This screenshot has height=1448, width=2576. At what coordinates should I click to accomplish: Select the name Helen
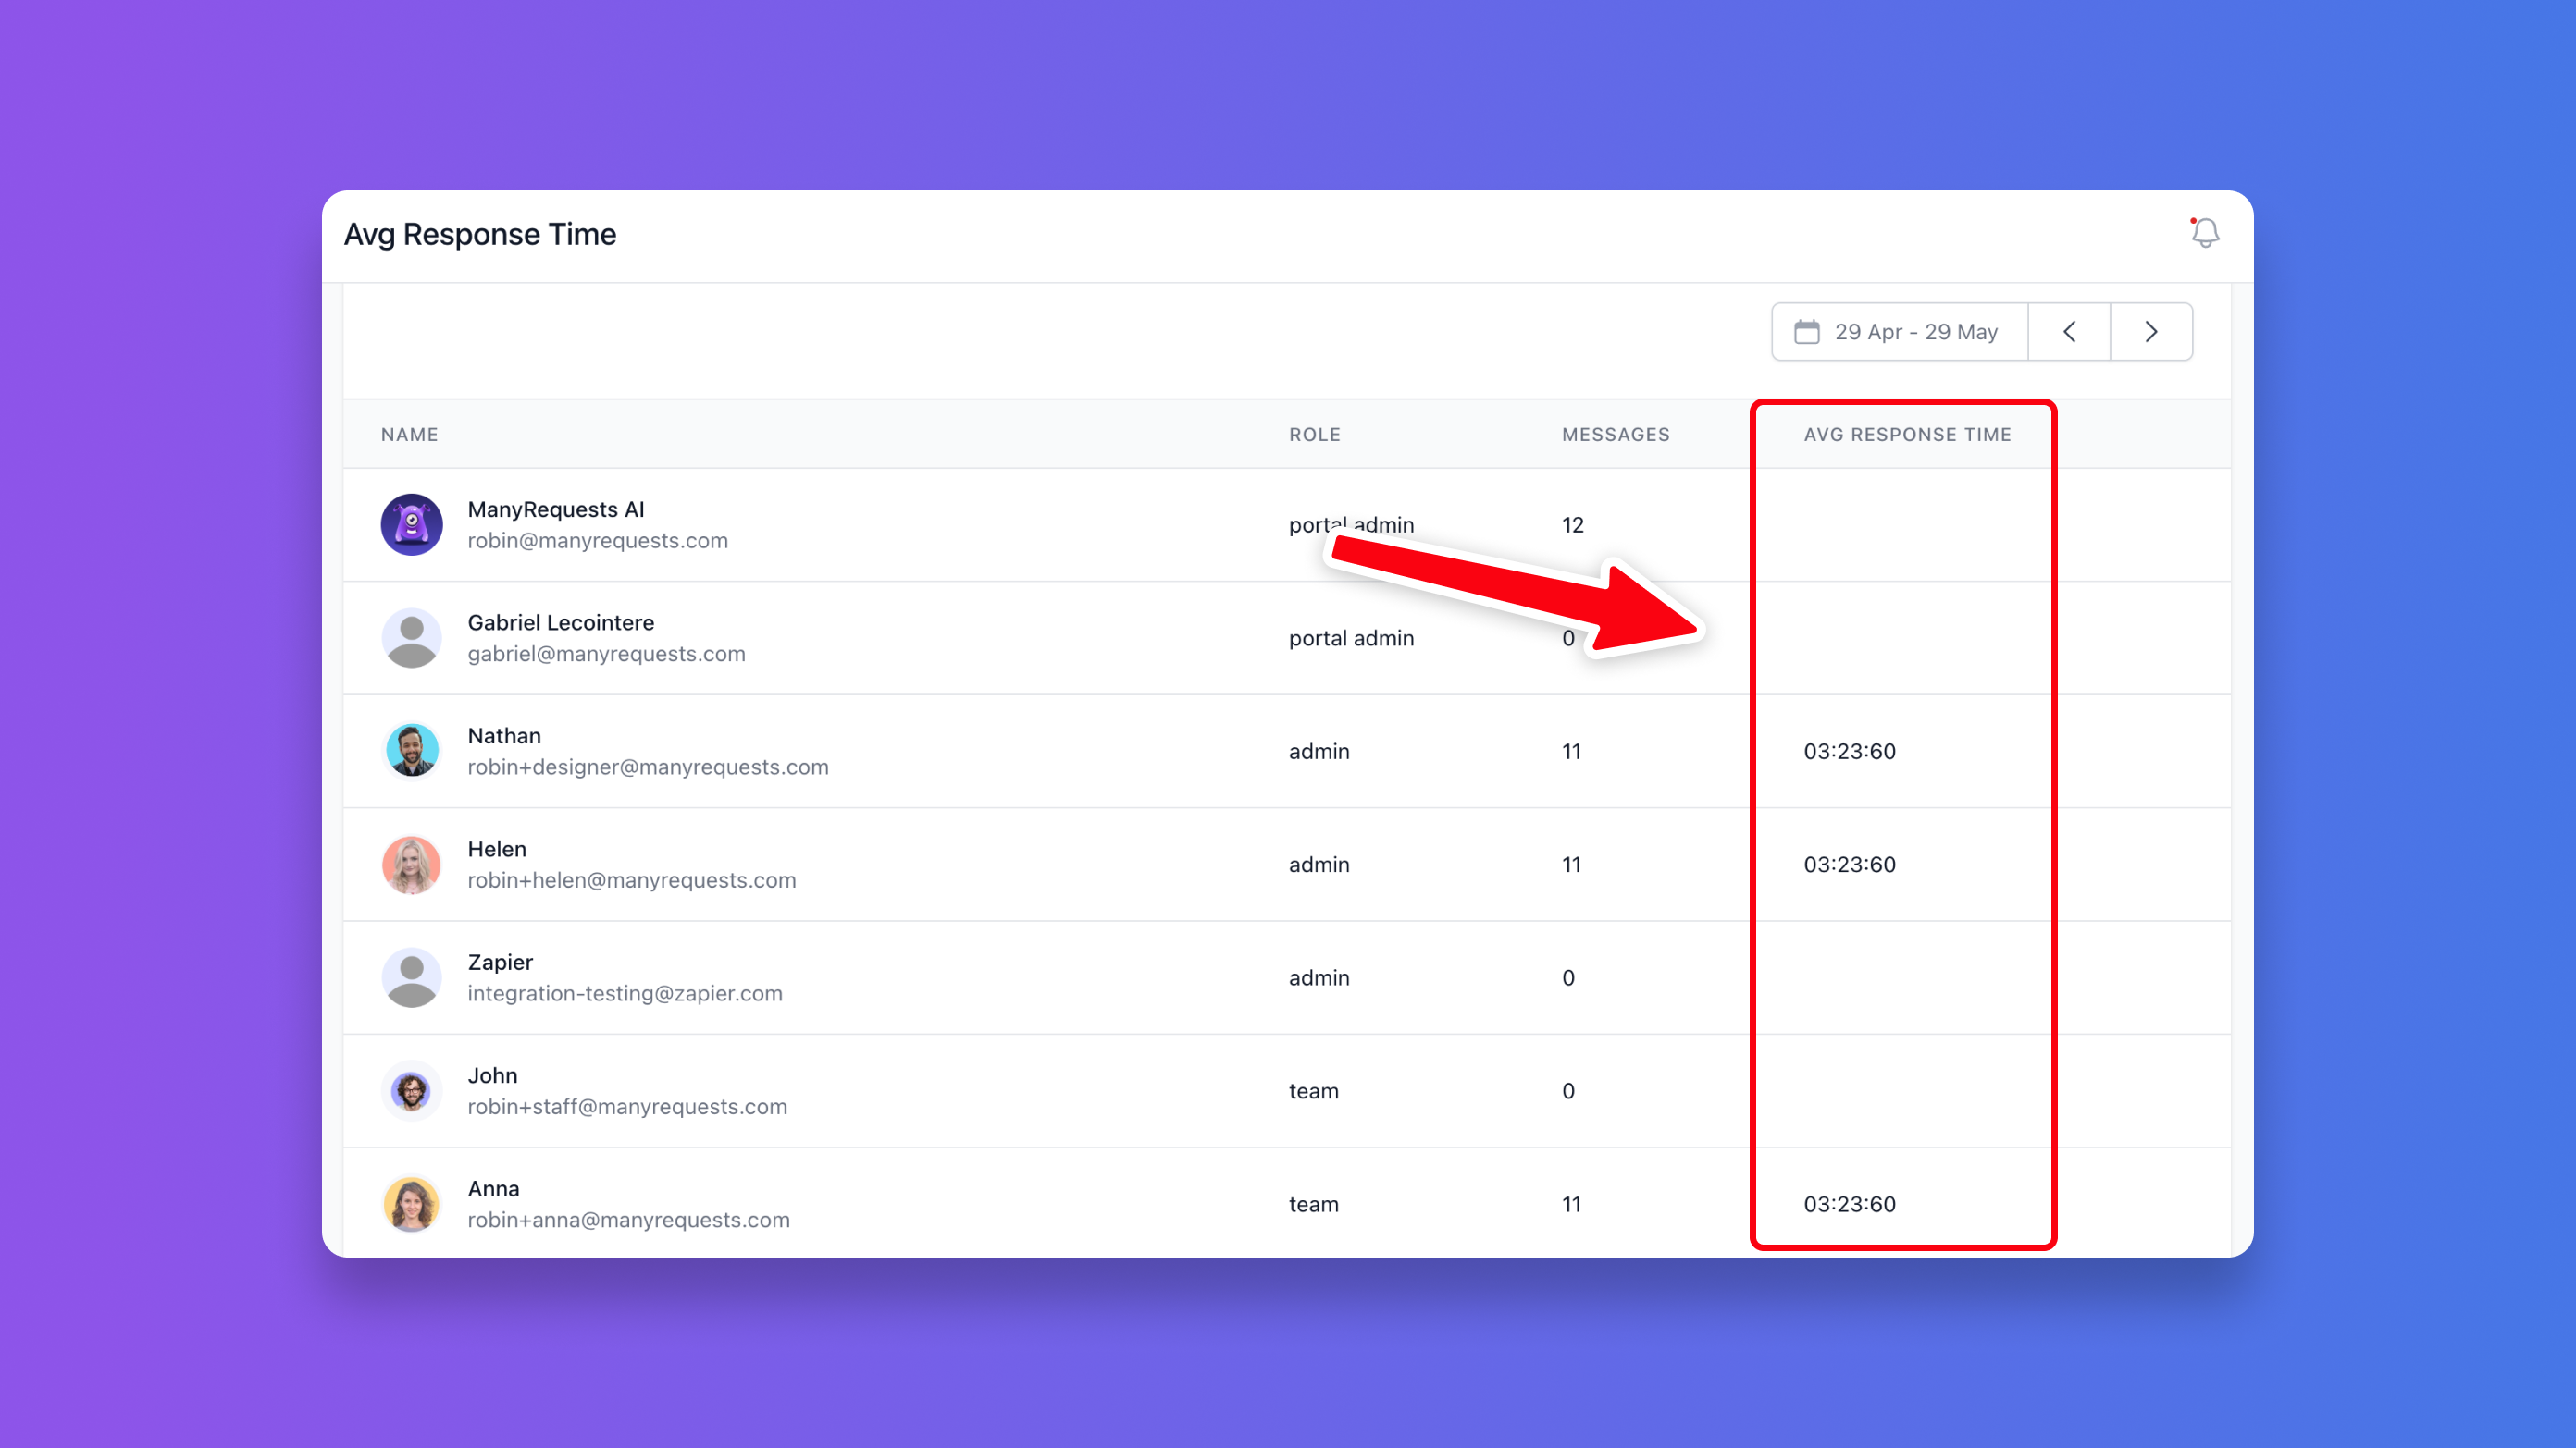click(x=497, y=849)
